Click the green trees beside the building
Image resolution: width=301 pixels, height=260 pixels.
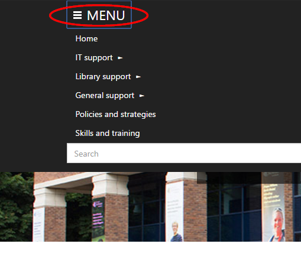pyautogui.click(x=16, y=206)
